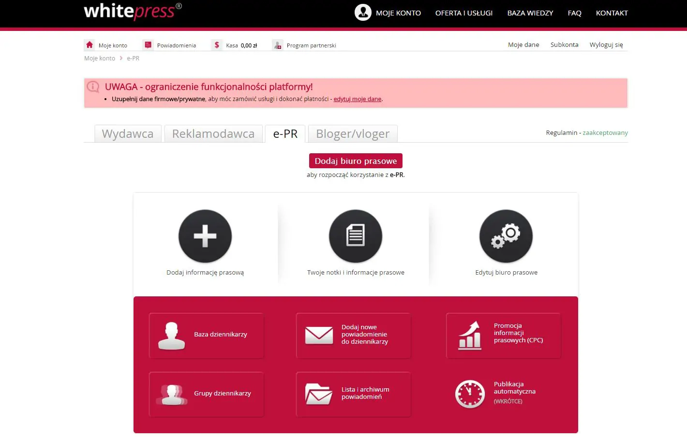Click the clock icon for automatic publication
687x439 pixels.
click(470, 394)
